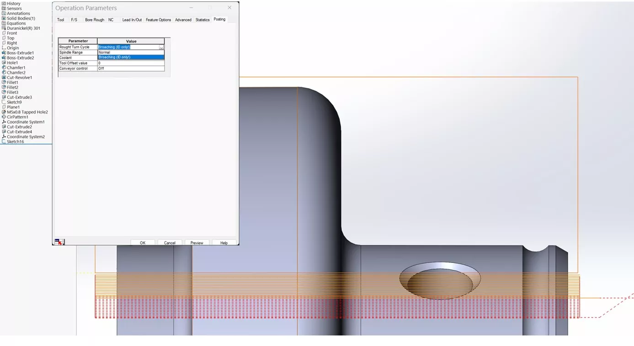Click the keyboard icon in dialog corner
Screen dimensions: 634x346
tap(59, 241)
